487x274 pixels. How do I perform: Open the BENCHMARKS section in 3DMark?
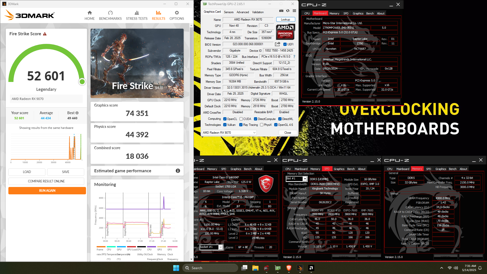[x=110, y=15]
